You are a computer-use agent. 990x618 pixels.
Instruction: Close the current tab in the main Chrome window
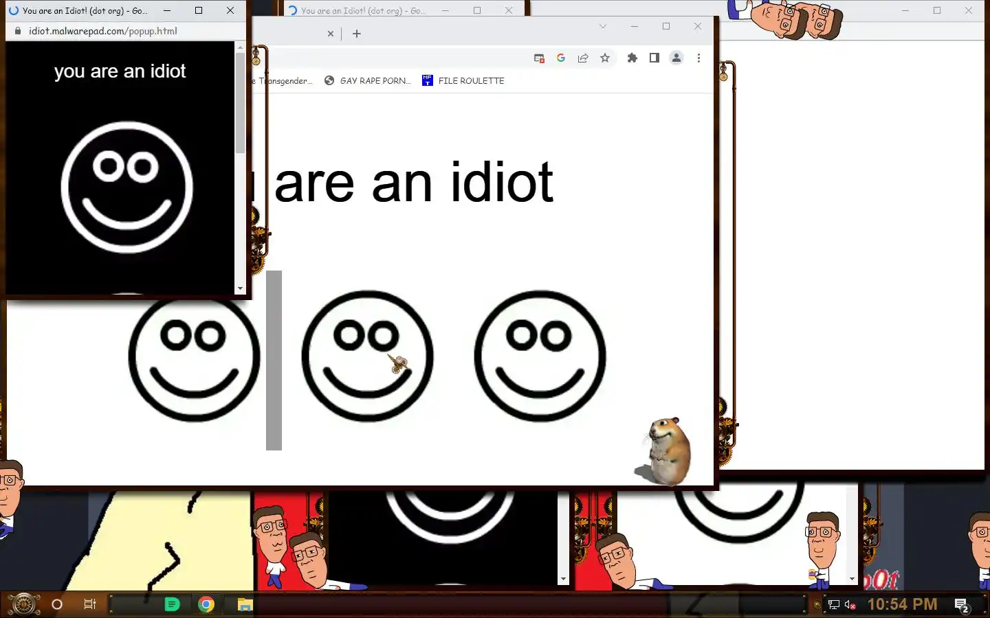(x=331, y=34)
